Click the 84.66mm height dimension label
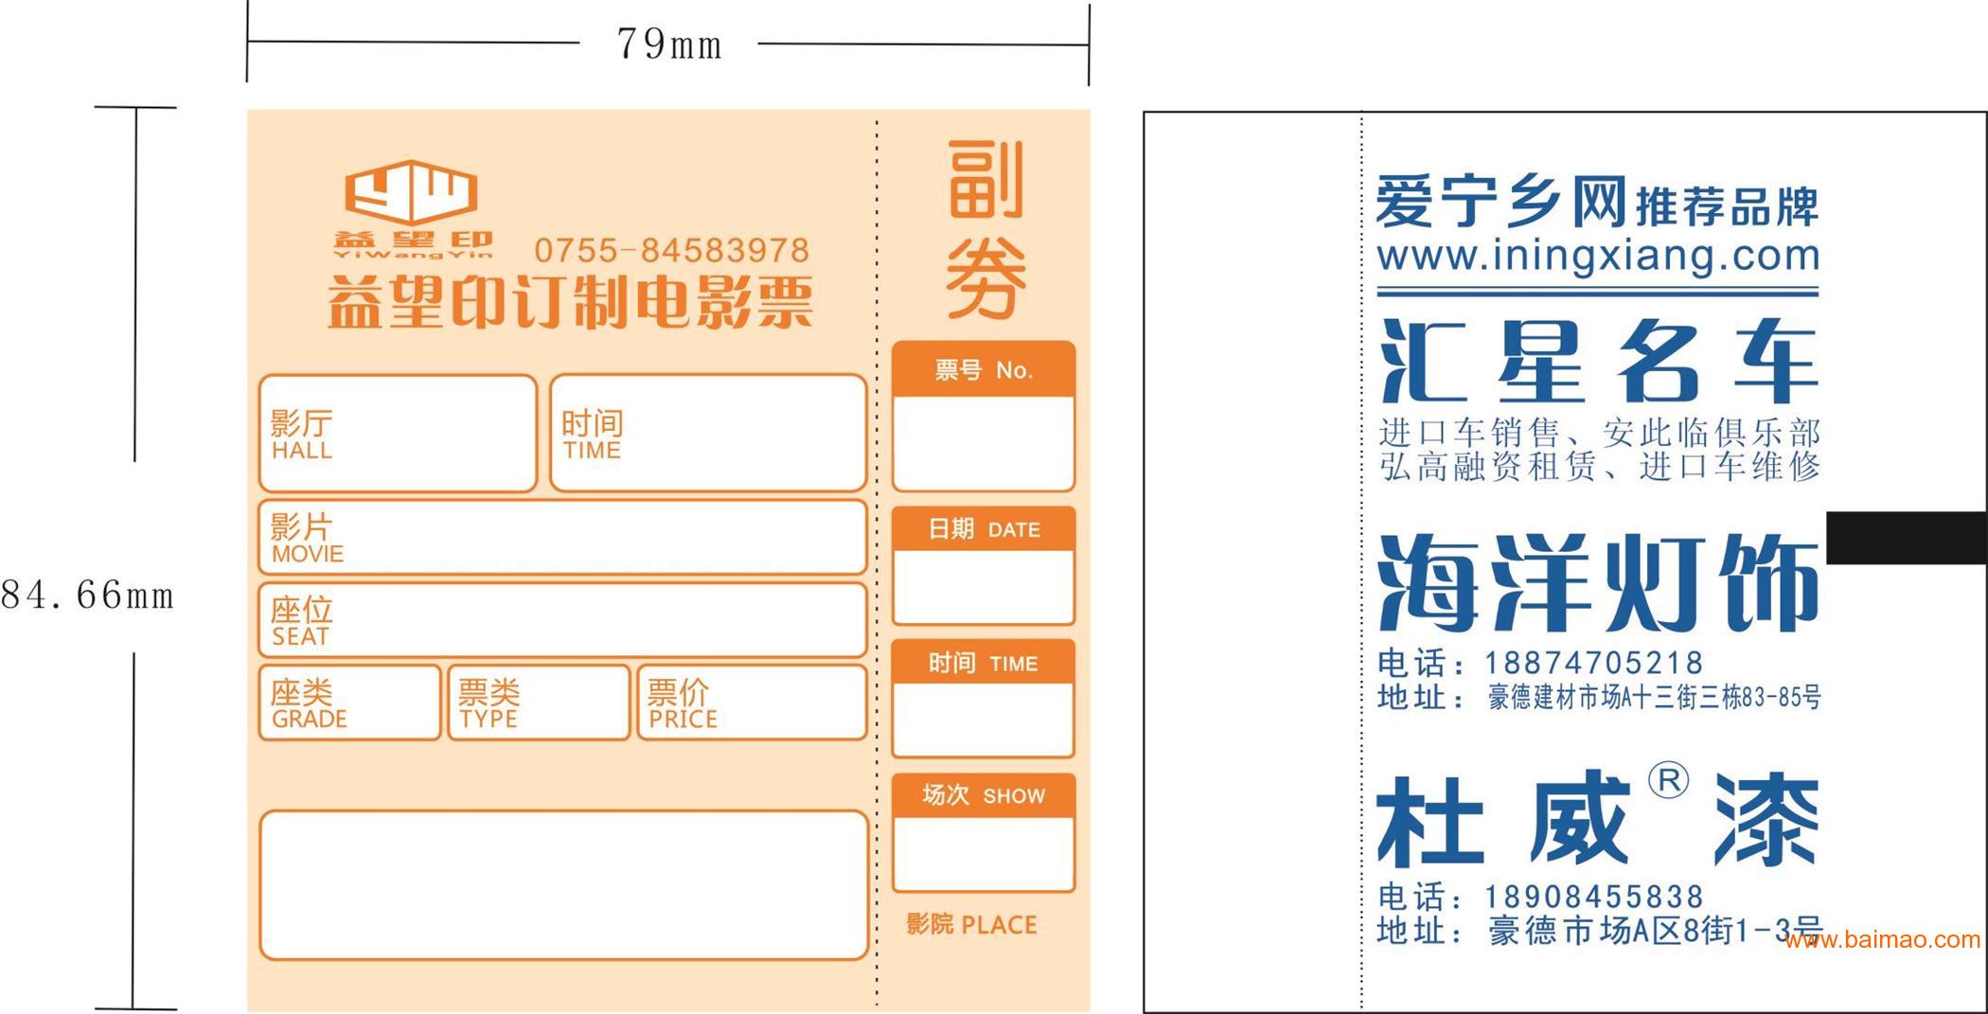1988x1014 pixels. click(87, 595)
